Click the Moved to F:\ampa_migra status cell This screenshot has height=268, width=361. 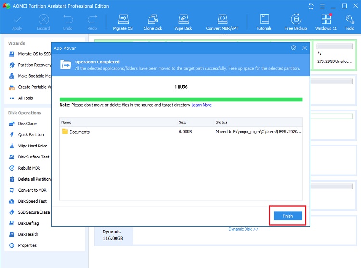pyautogui.click(x=258, y=132)
